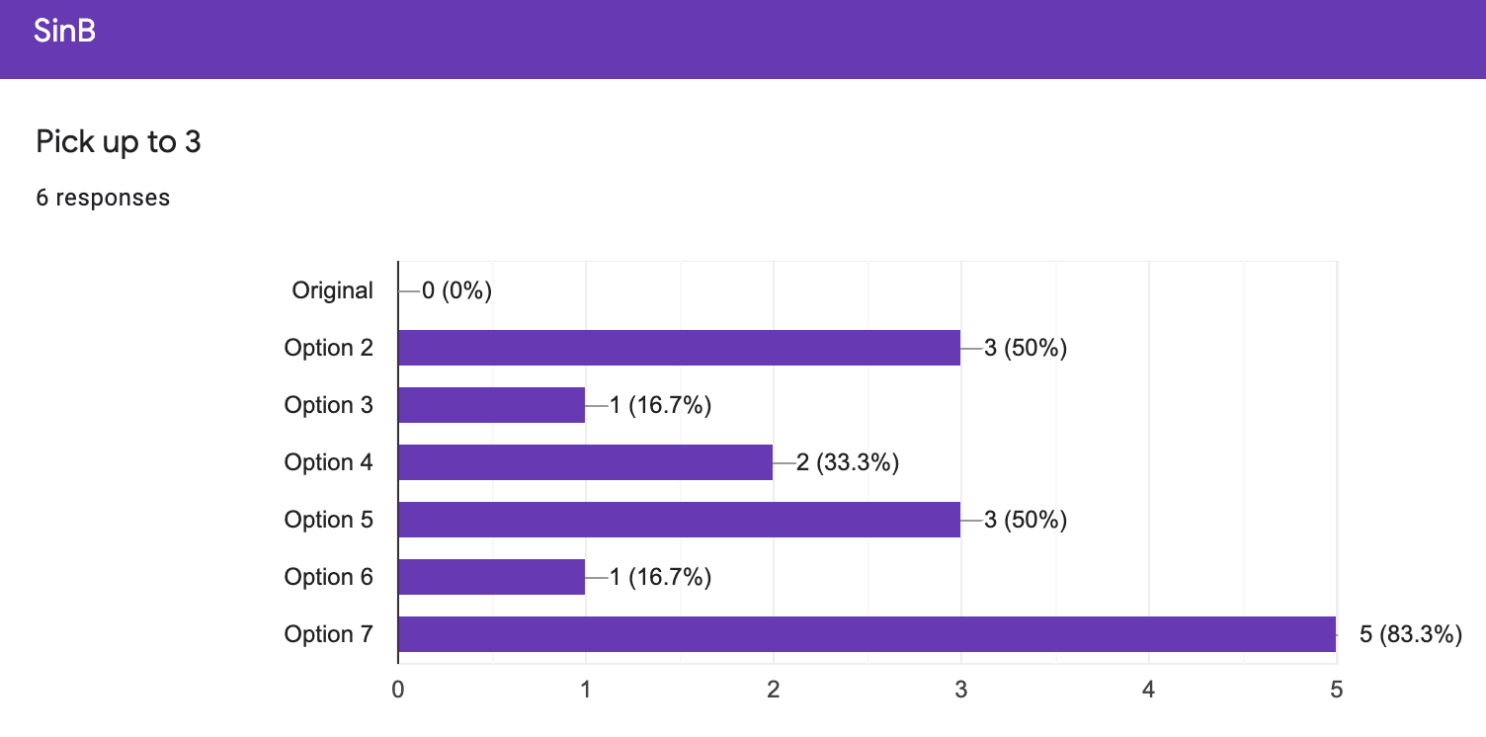1486x737 pixels.
Task: Click the '6 responses' text
Action: tap(103, 198)
